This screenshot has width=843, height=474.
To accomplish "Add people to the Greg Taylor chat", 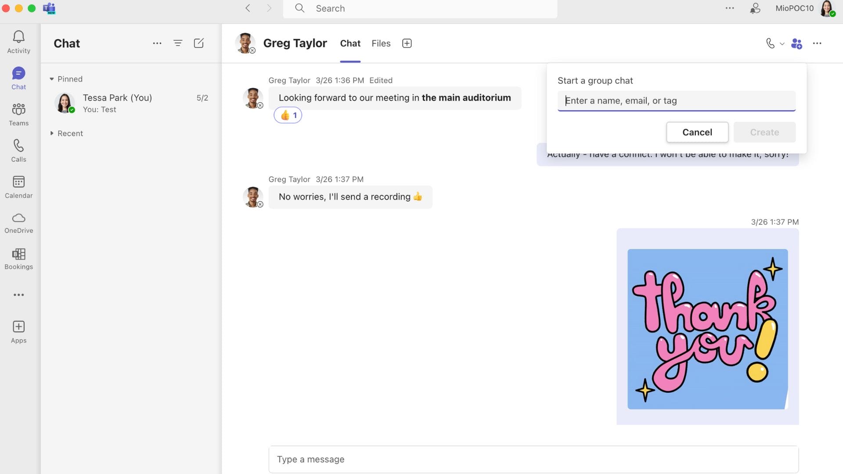I will [797, 43].
